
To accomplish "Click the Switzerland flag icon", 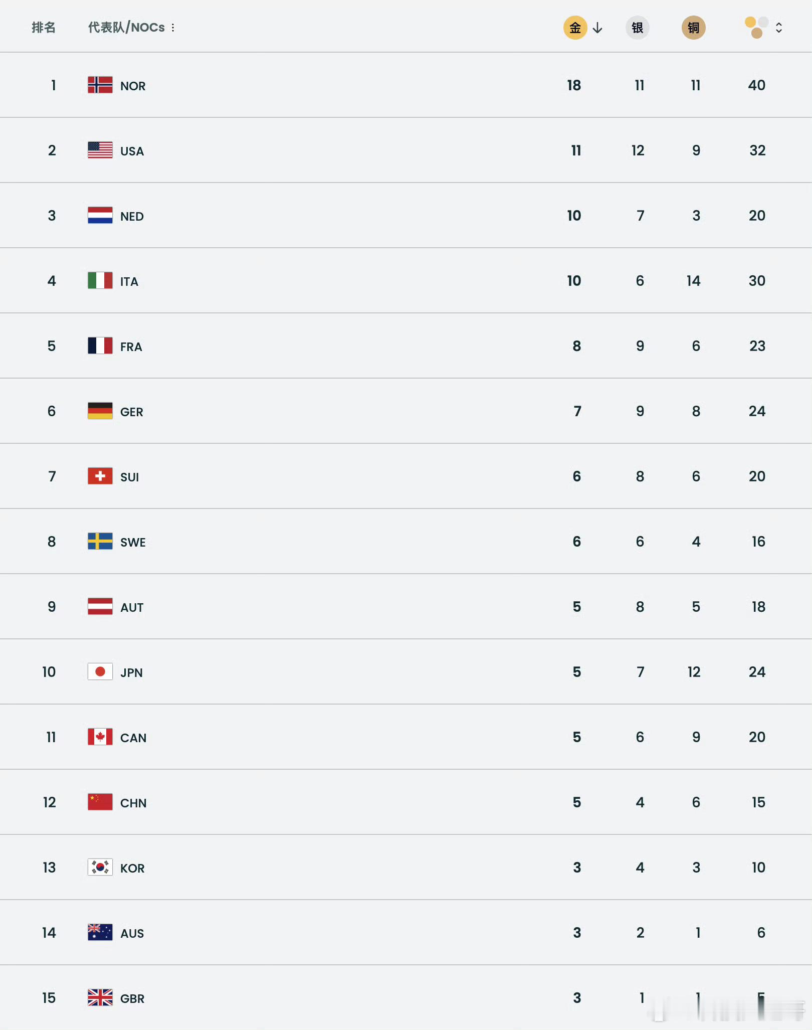I will tap(100, 476).
